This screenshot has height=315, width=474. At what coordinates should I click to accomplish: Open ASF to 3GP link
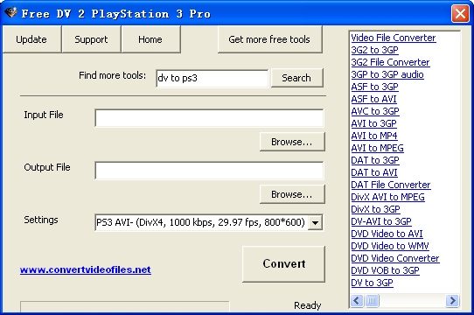(x=375, y=87)
